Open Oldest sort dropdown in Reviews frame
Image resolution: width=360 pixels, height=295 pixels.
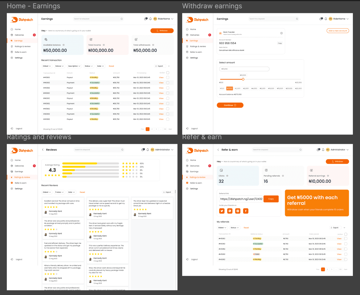pos(47,192)
